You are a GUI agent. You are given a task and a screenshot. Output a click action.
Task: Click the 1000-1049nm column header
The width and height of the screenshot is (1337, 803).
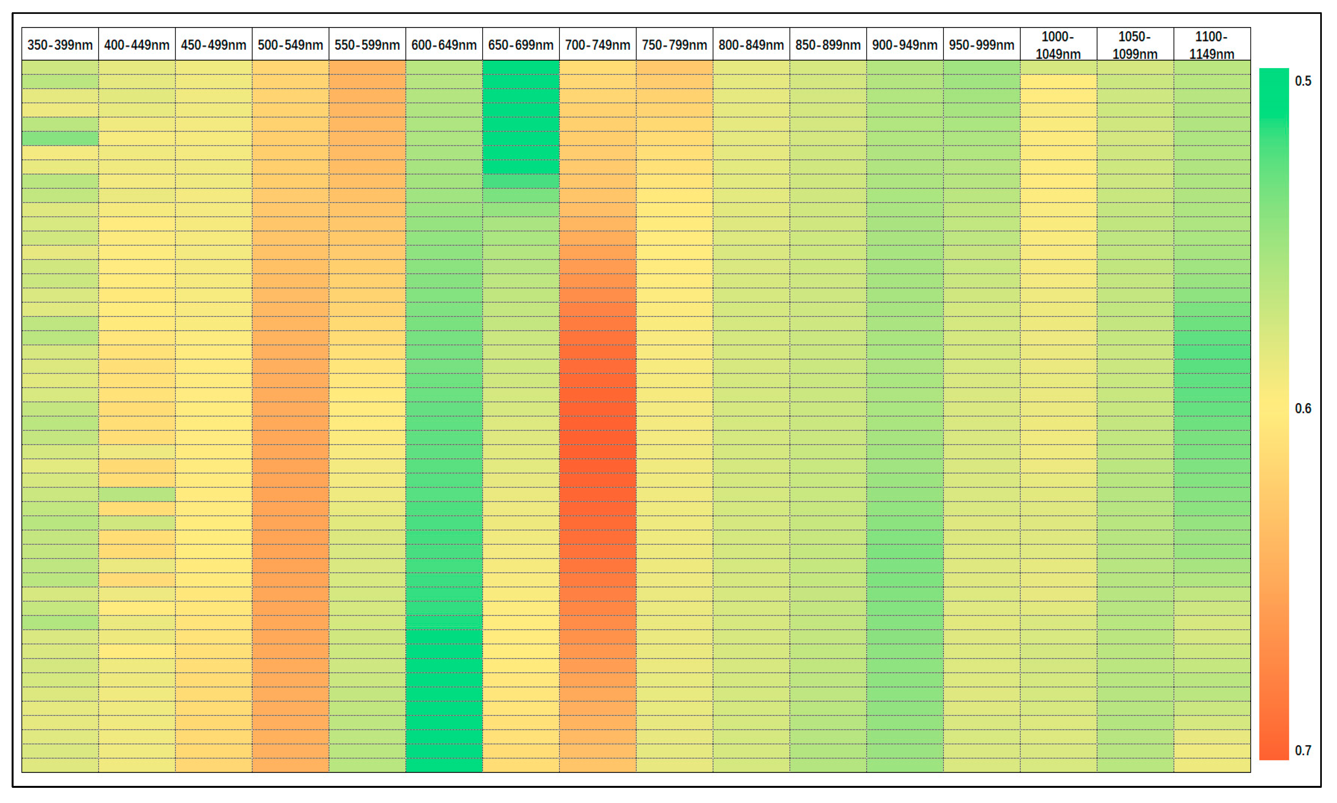pyautogui.click(x=1059, y=44)
